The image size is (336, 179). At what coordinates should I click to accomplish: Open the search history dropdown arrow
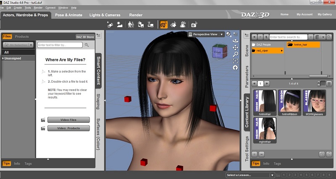tap(311, 37)
